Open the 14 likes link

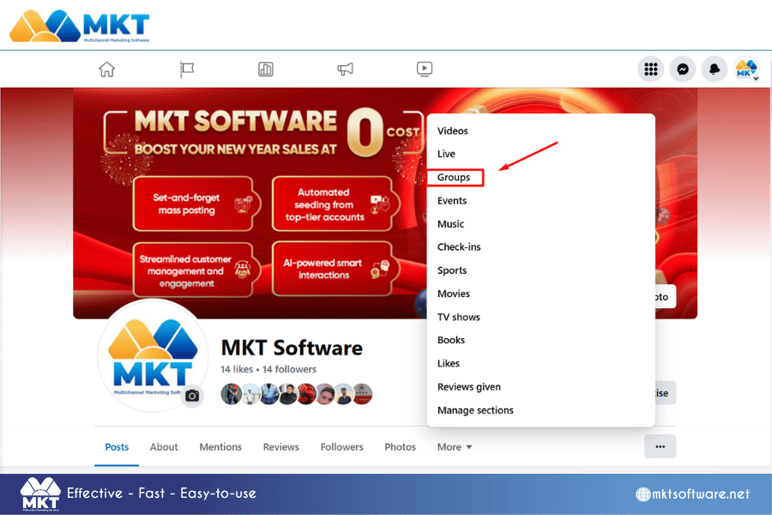[x=237, y=369]
